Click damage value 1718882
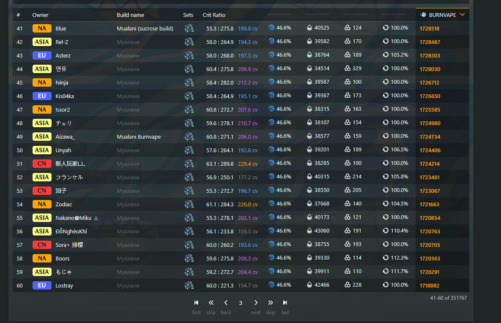The height and width of the screenshot is (323, 501). tap(430, 286)
